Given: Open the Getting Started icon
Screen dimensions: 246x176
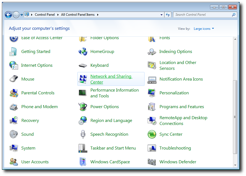Looking at the screenshot, I should click(14, 52).
